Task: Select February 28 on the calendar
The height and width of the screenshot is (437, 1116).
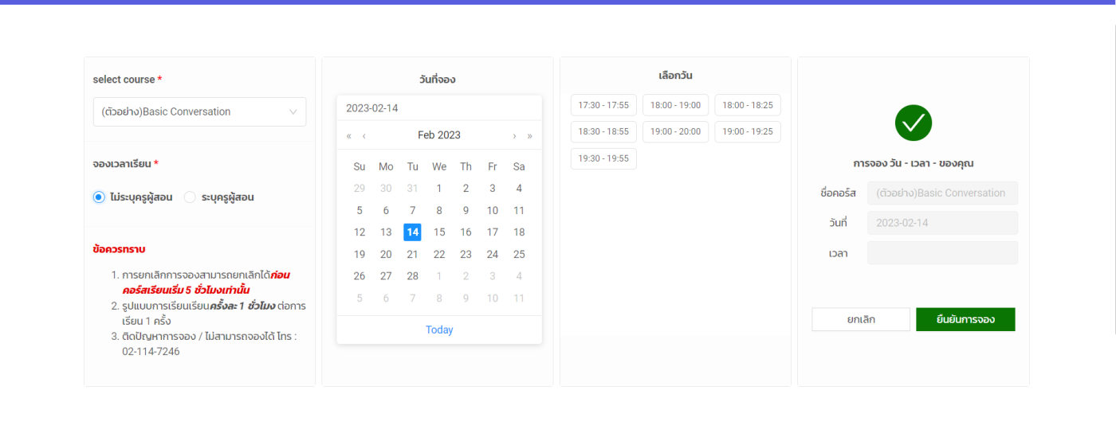Action: [412, 276]
